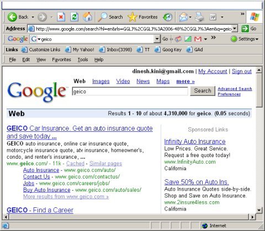The image size is (265, 231).
Task: Open Google toolbar Settings
Action: [x=245, y=39]
